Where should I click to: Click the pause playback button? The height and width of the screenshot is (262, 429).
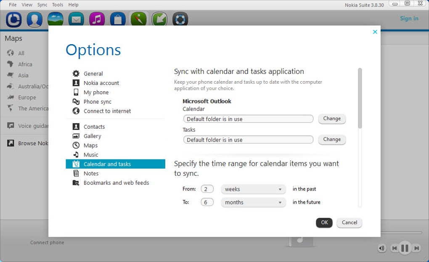coord(405,248)
